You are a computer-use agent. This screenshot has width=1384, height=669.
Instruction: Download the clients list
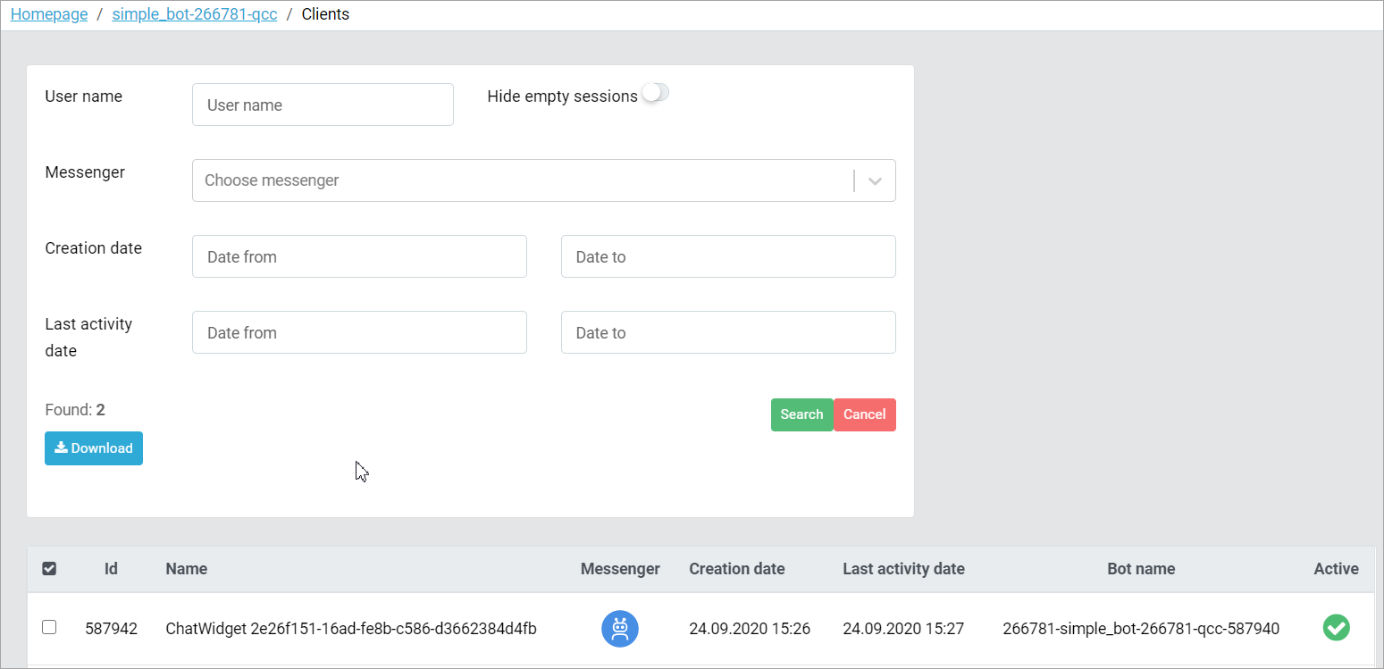coord(94,448)
